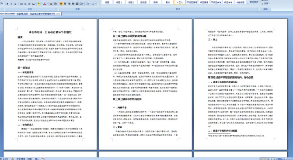Align text left in paragraph group
This screenshot has width=293, height=160.
61,4
